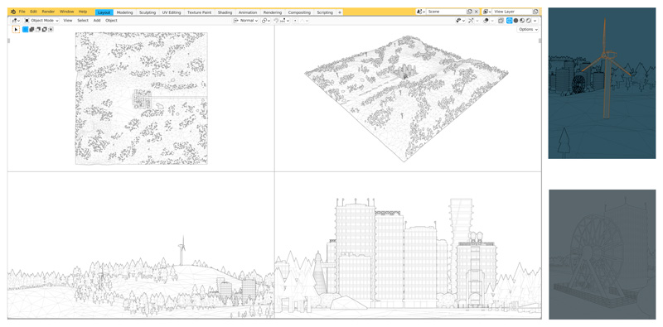Toggle the extend selection mode icon

click(31, 29)
